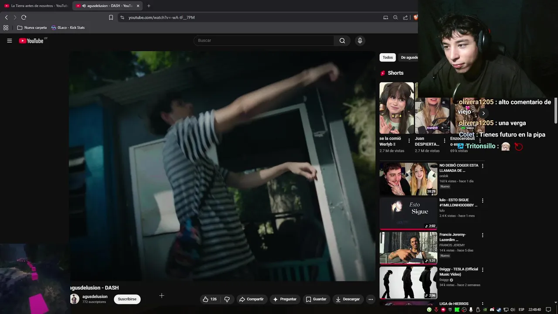Click the address bar URL
558x314 pixels.
[161, 17]
